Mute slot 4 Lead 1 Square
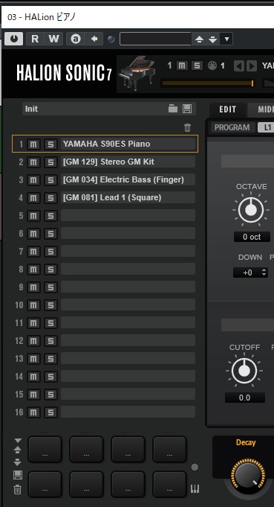This screenshot has width=274, height=507. [33, 198]
